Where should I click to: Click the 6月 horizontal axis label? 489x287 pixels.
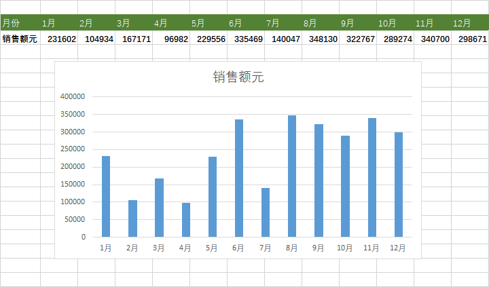tap(238, 248)
